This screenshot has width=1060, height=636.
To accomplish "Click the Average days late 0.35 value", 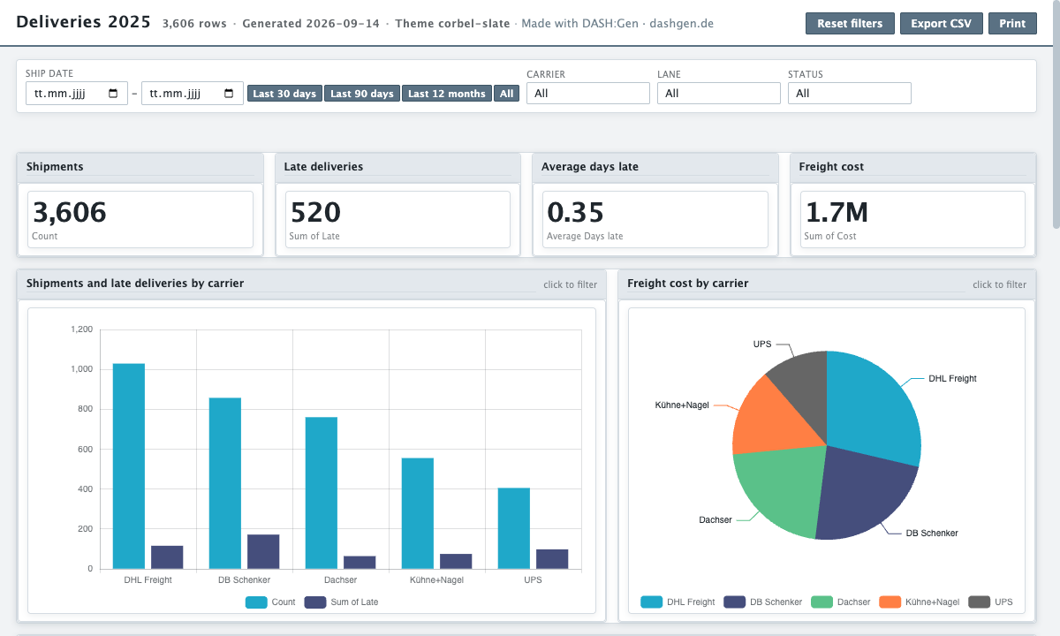I will 576,212.
